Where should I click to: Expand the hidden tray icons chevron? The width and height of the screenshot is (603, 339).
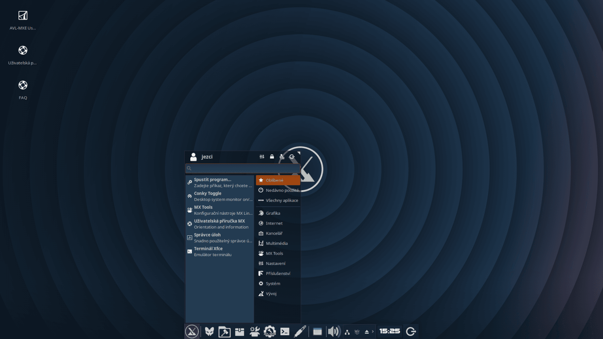(x=372, y=331)
